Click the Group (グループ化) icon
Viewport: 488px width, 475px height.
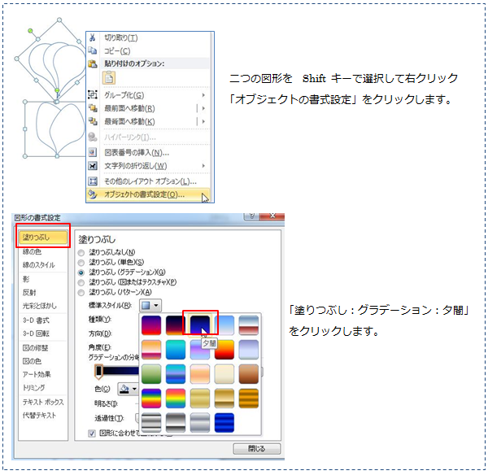pyautogui.click(x=93, y=95)
